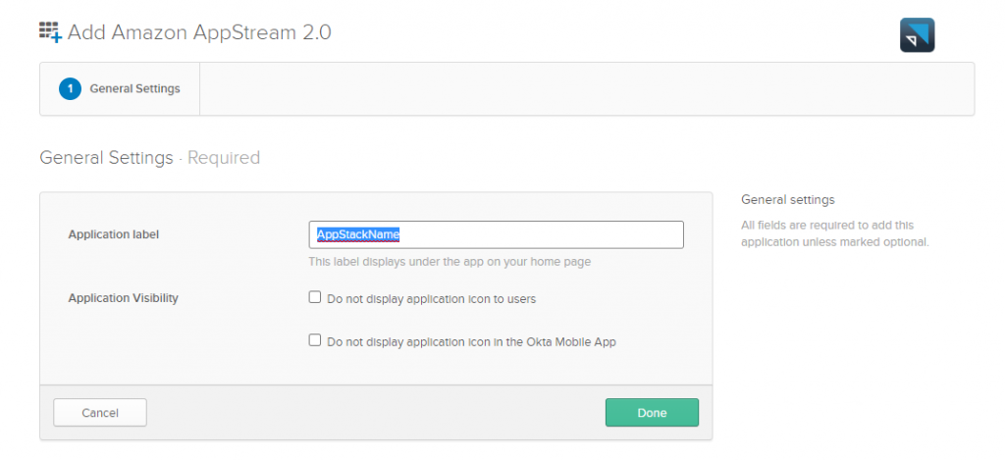Click the 'General Settings' section heading

[106, 158]
